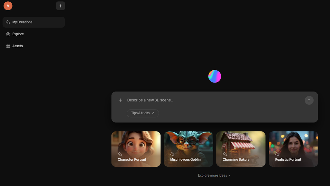Screen dimensions: 330x186
Task: Go to the Assets menu item
Action: coord(17,46)
